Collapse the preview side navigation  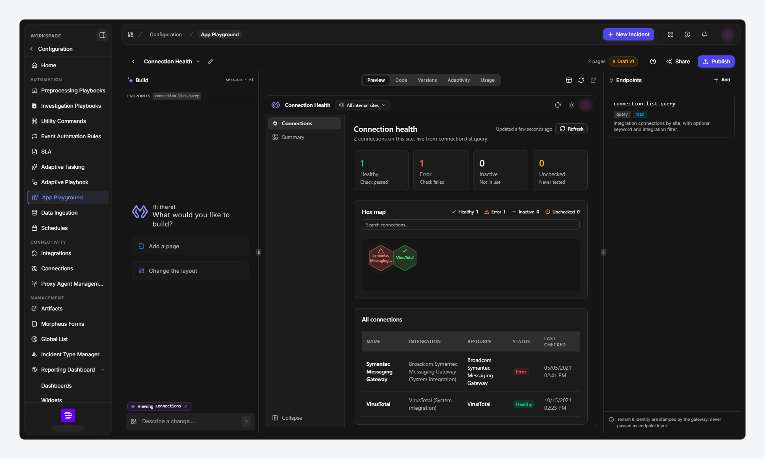click(287, 418)
